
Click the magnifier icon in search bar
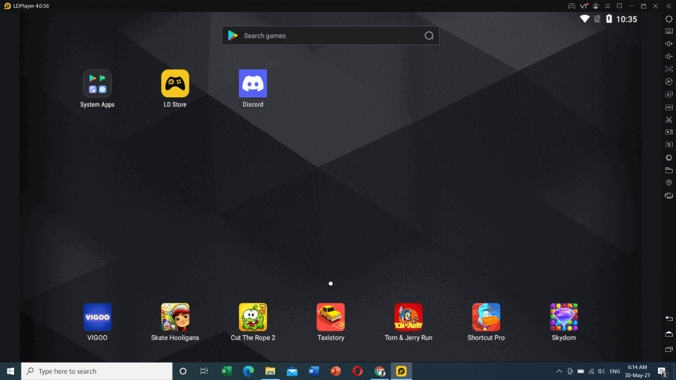(x=429, y=35)
